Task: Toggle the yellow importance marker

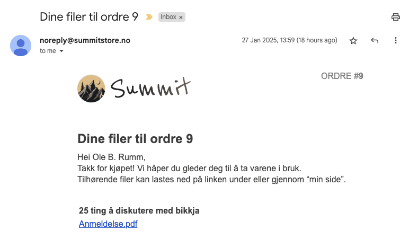Action: (x=149, y=17)
